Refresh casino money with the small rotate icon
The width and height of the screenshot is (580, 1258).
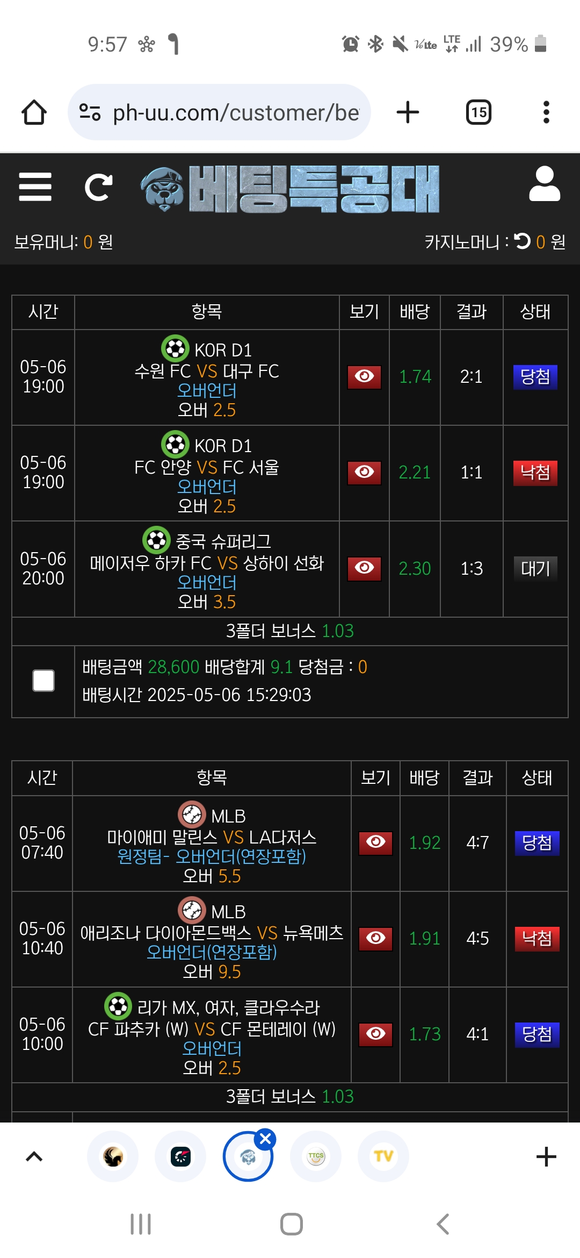[522, 241]
